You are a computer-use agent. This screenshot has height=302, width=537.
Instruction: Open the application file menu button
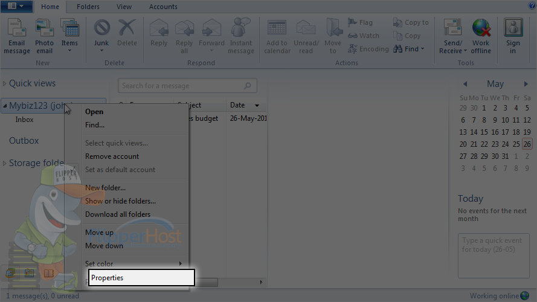16,6
